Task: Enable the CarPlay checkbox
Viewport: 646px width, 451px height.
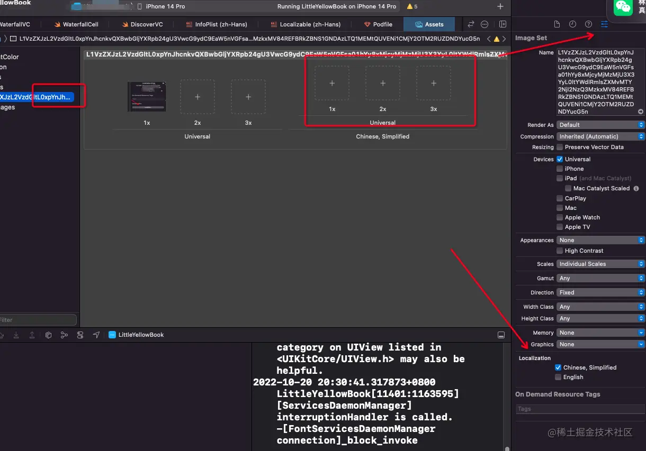Action: click(560, 198)
